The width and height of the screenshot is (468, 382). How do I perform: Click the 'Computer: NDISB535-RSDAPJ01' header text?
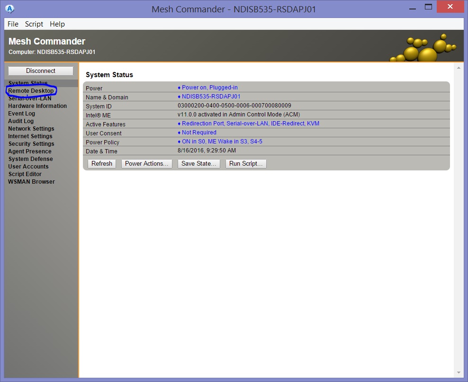click(x=52, y=52)
